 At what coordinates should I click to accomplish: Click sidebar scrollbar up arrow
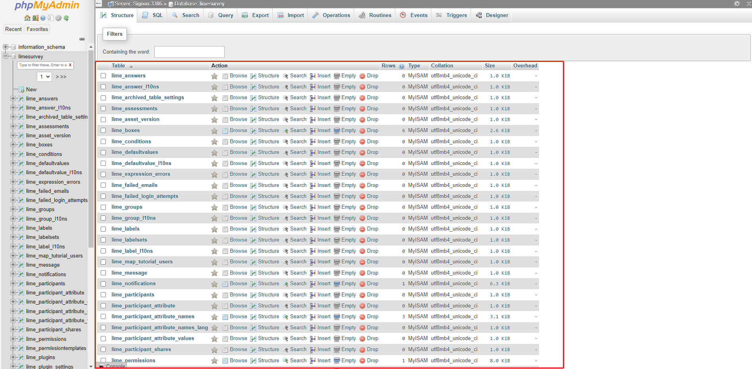click(91, 47)
